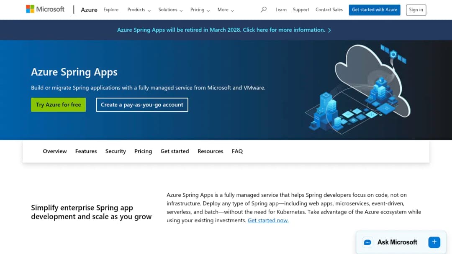Viewport: 452px width, 254px height.
Task: Open the Azure Spring Apps retirement notice
Action: (224, 30)
